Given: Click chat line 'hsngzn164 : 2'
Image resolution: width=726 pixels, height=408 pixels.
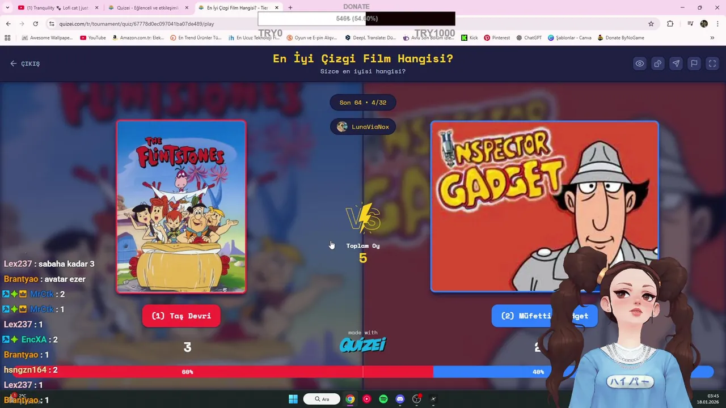Looking at the screenshot, I should [31, 370].
